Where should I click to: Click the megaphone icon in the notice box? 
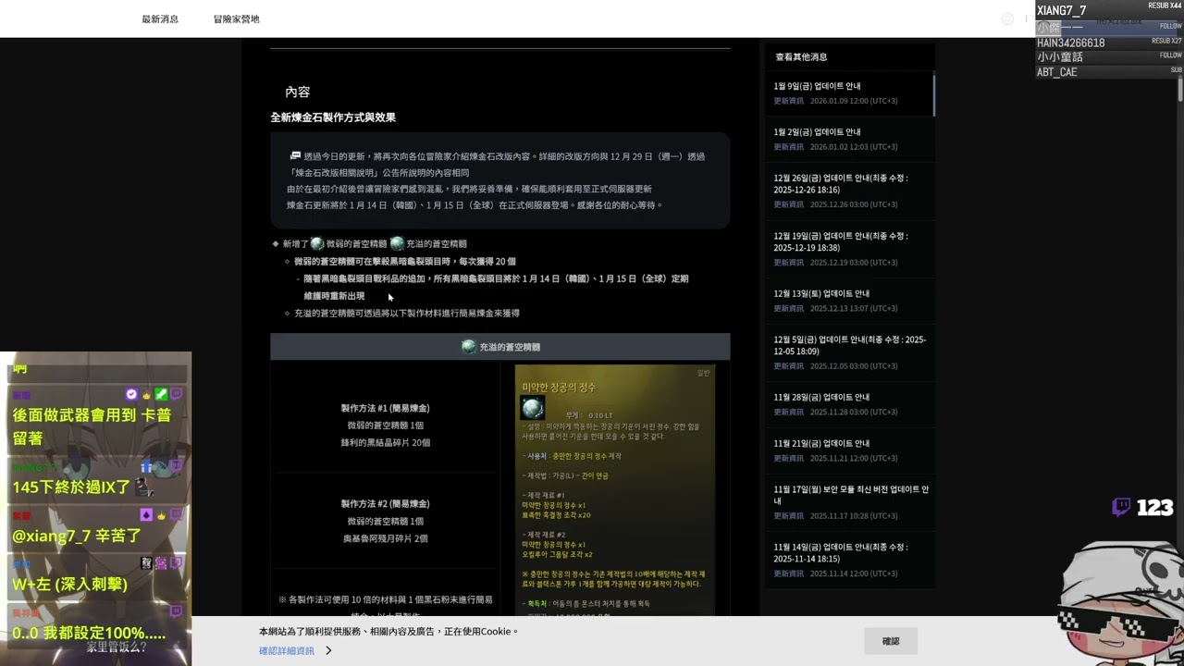click(x=295, y=156)
